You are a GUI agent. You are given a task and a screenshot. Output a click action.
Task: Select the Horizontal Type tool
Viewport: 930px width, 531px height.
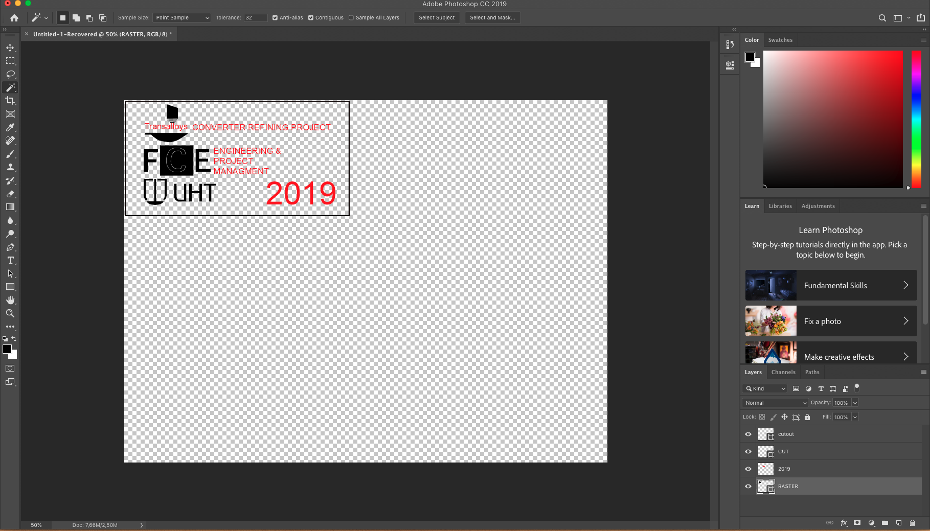click(x=10, y=260)
